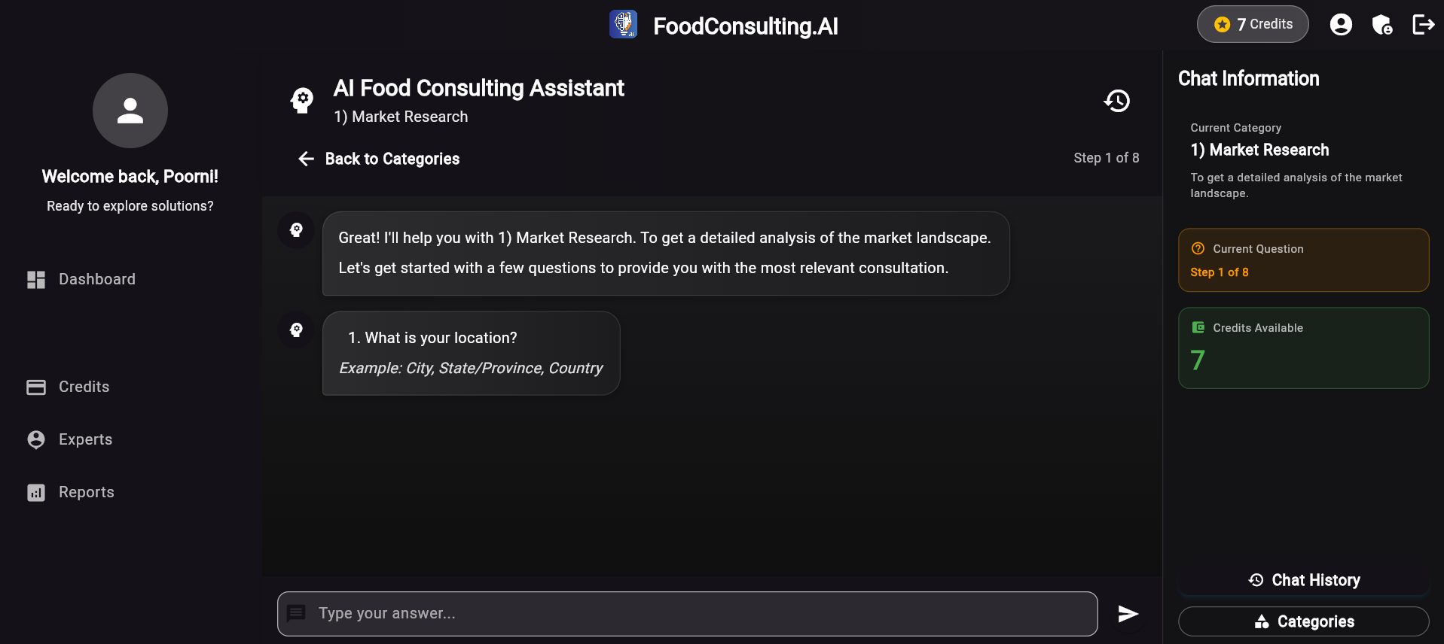Click the logout icon at top right
The width and height of the screenshot is (1444, 644).
point(1424,24)
